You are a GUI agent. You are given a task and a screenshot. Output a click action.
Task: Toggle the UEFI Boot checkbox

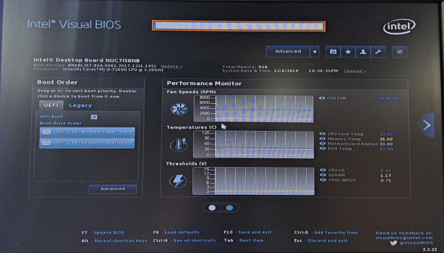pyautogui.click(x=94, y=117)
